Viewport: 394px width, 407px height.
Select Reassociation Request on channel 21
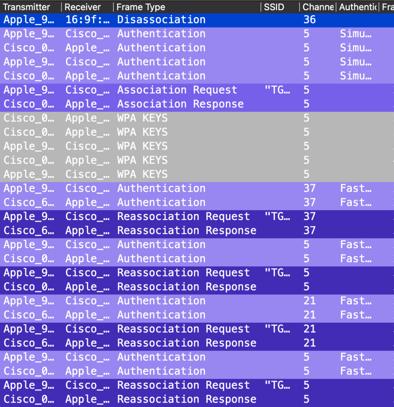tap(183, 329)
